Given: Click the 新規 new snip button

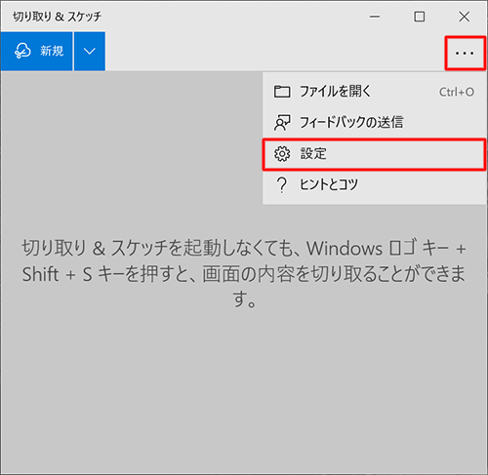Looking at the screenshot, I should (x=36, y=51).
